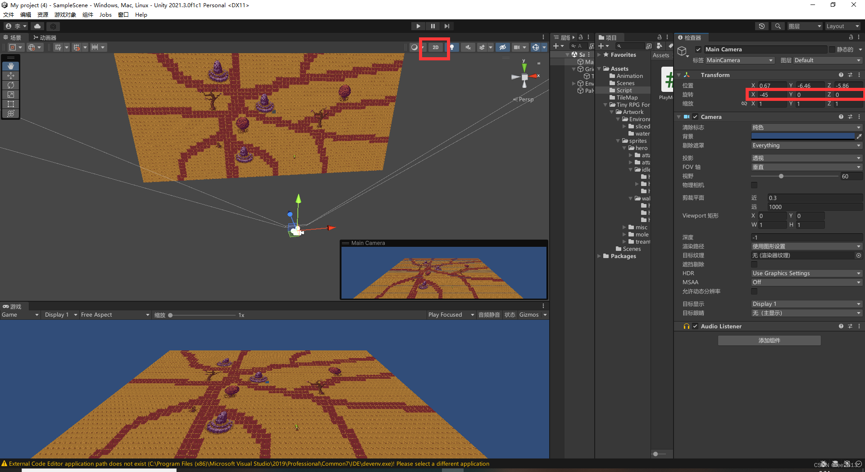865x472 pixels.
Task: Toggle hidden objects visibility in scene
Action: [x=503, y=47]
